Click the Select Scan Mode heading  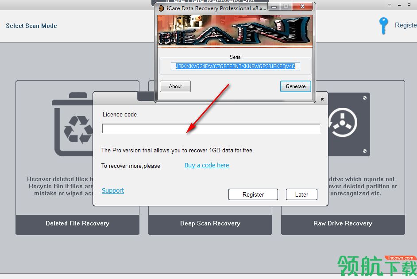tap(31, 26)
